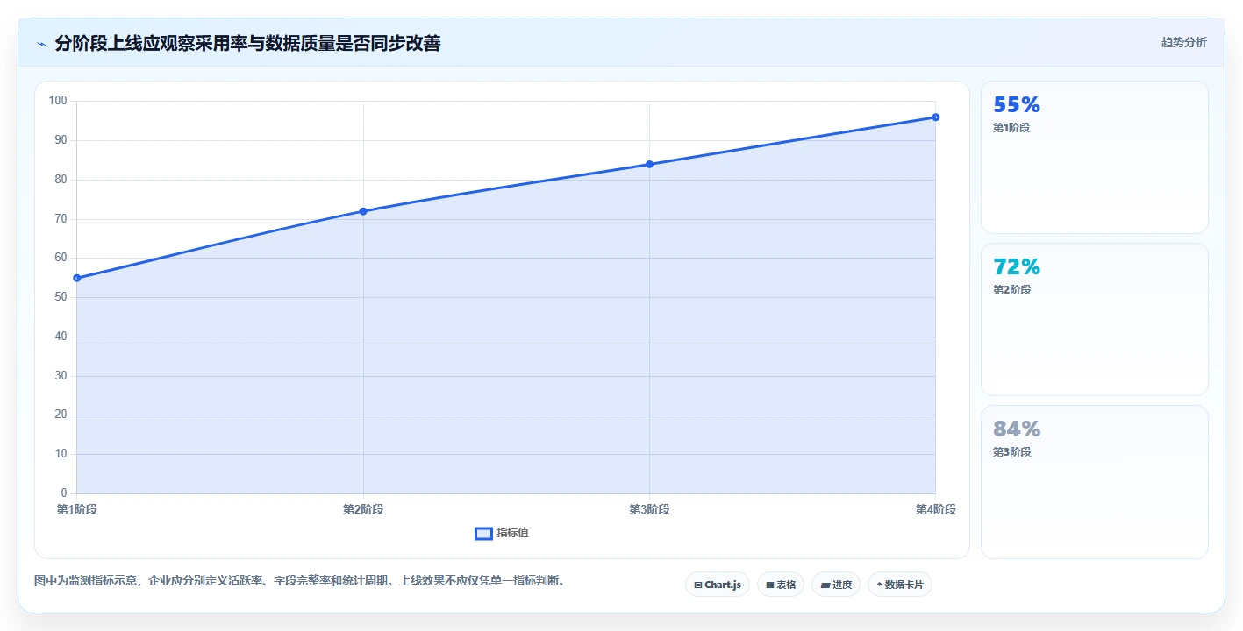The image size is (1243, 631).
Task: Click the x-axis label 第3阶段
Action: 649,509
